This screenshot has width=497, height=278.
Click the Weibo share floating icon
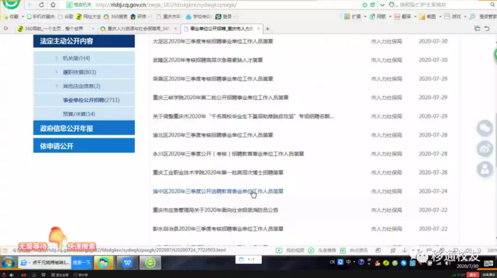click(x=485, y=149)
